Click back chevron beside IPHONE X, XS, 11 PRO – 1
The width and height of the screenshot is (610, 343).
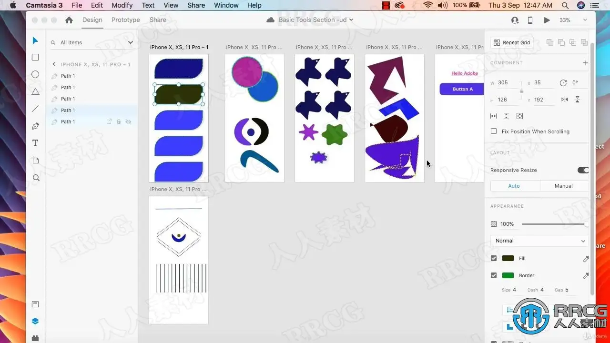[54, 64]
